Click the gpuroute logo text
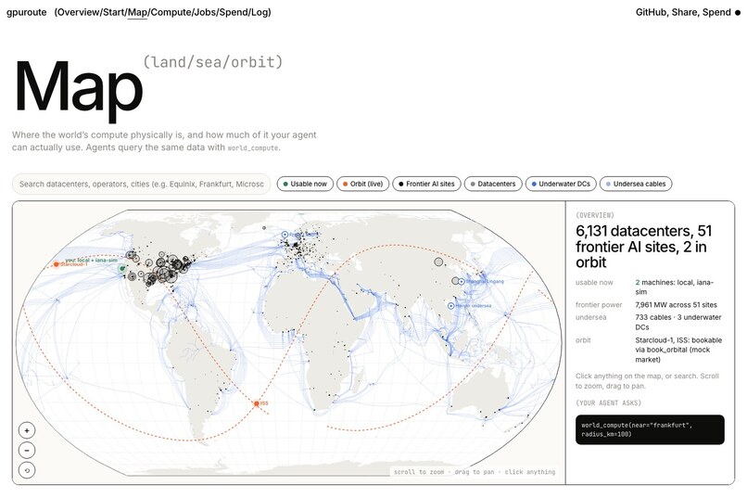This screenshot has width=747, height=498. click(x=27, y=12)
